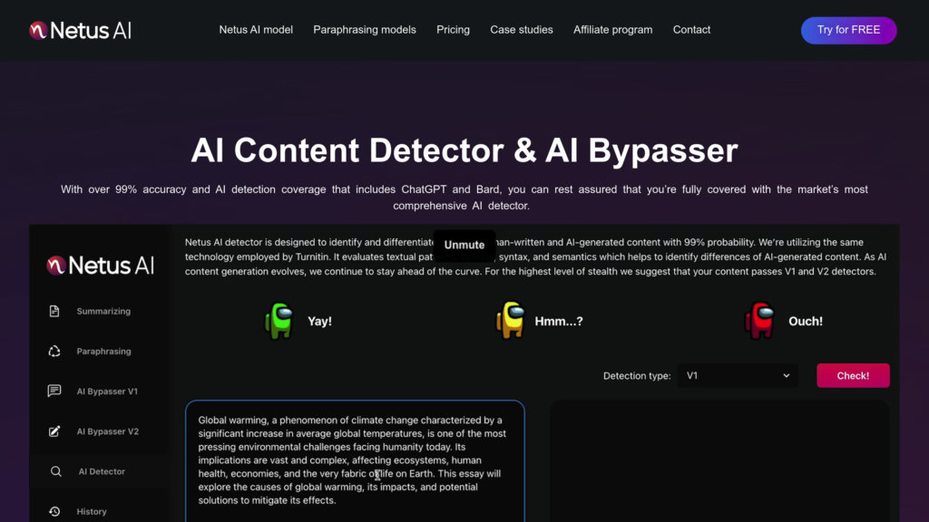Click the AI Detector magnifier icon

point(55,471)
